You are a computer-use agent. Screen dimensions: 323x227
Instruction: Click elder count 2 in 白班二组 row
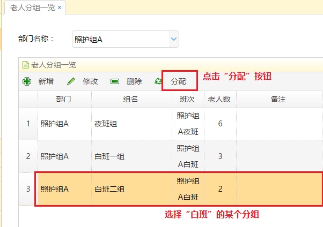coord(220,189)
